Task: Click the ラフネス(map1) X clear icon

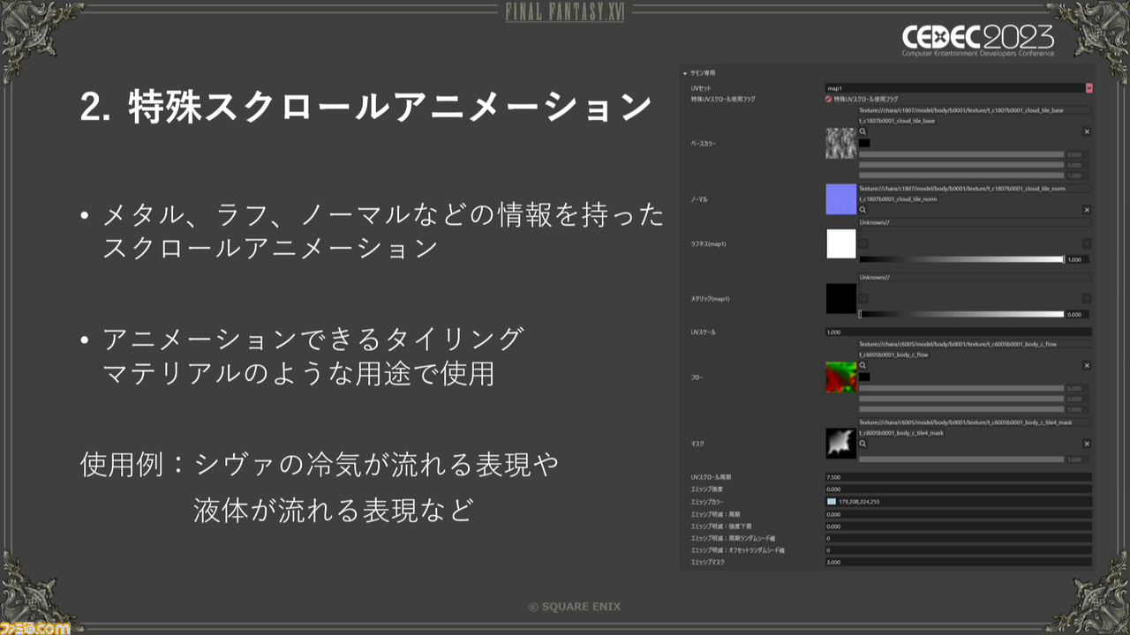Action: click(1087, 243)
